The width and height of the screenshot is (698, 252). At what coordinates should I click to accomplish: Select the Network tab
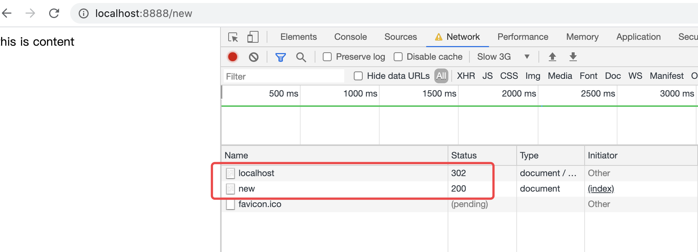coord(458,37)
